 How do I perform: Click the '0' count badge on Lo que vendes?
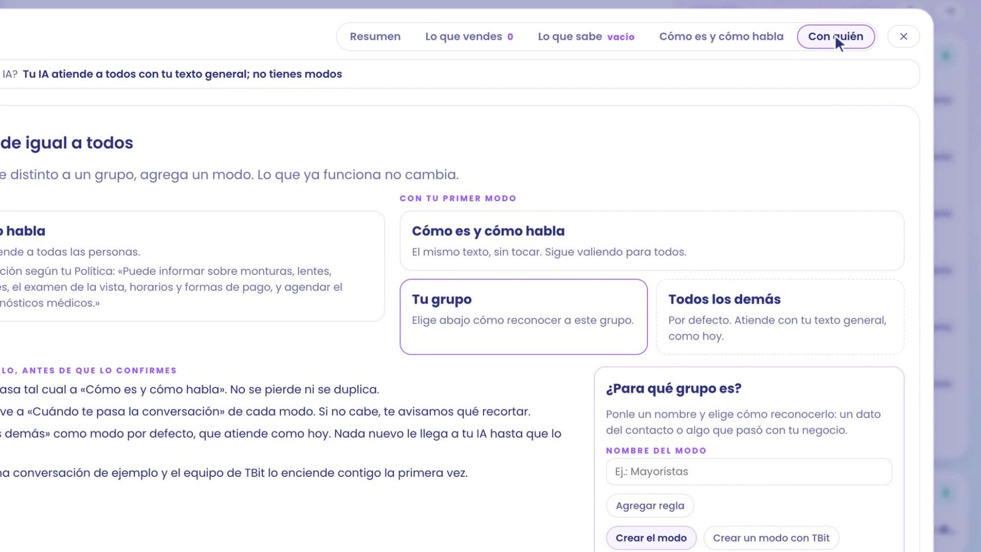(x=510, y=37)
